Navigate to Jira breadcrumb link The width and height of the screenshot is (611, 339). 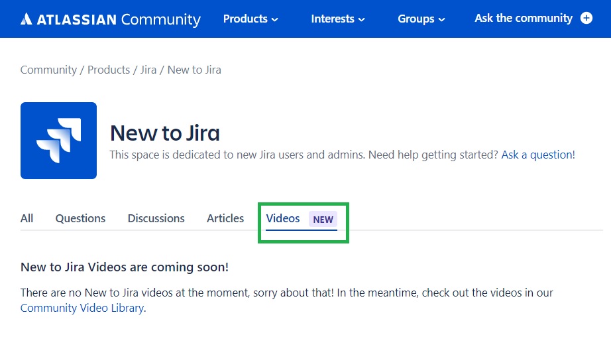point(148,70)
